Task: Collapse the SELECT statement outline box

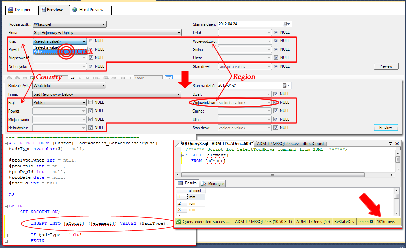Action: [x=183, y=155]
